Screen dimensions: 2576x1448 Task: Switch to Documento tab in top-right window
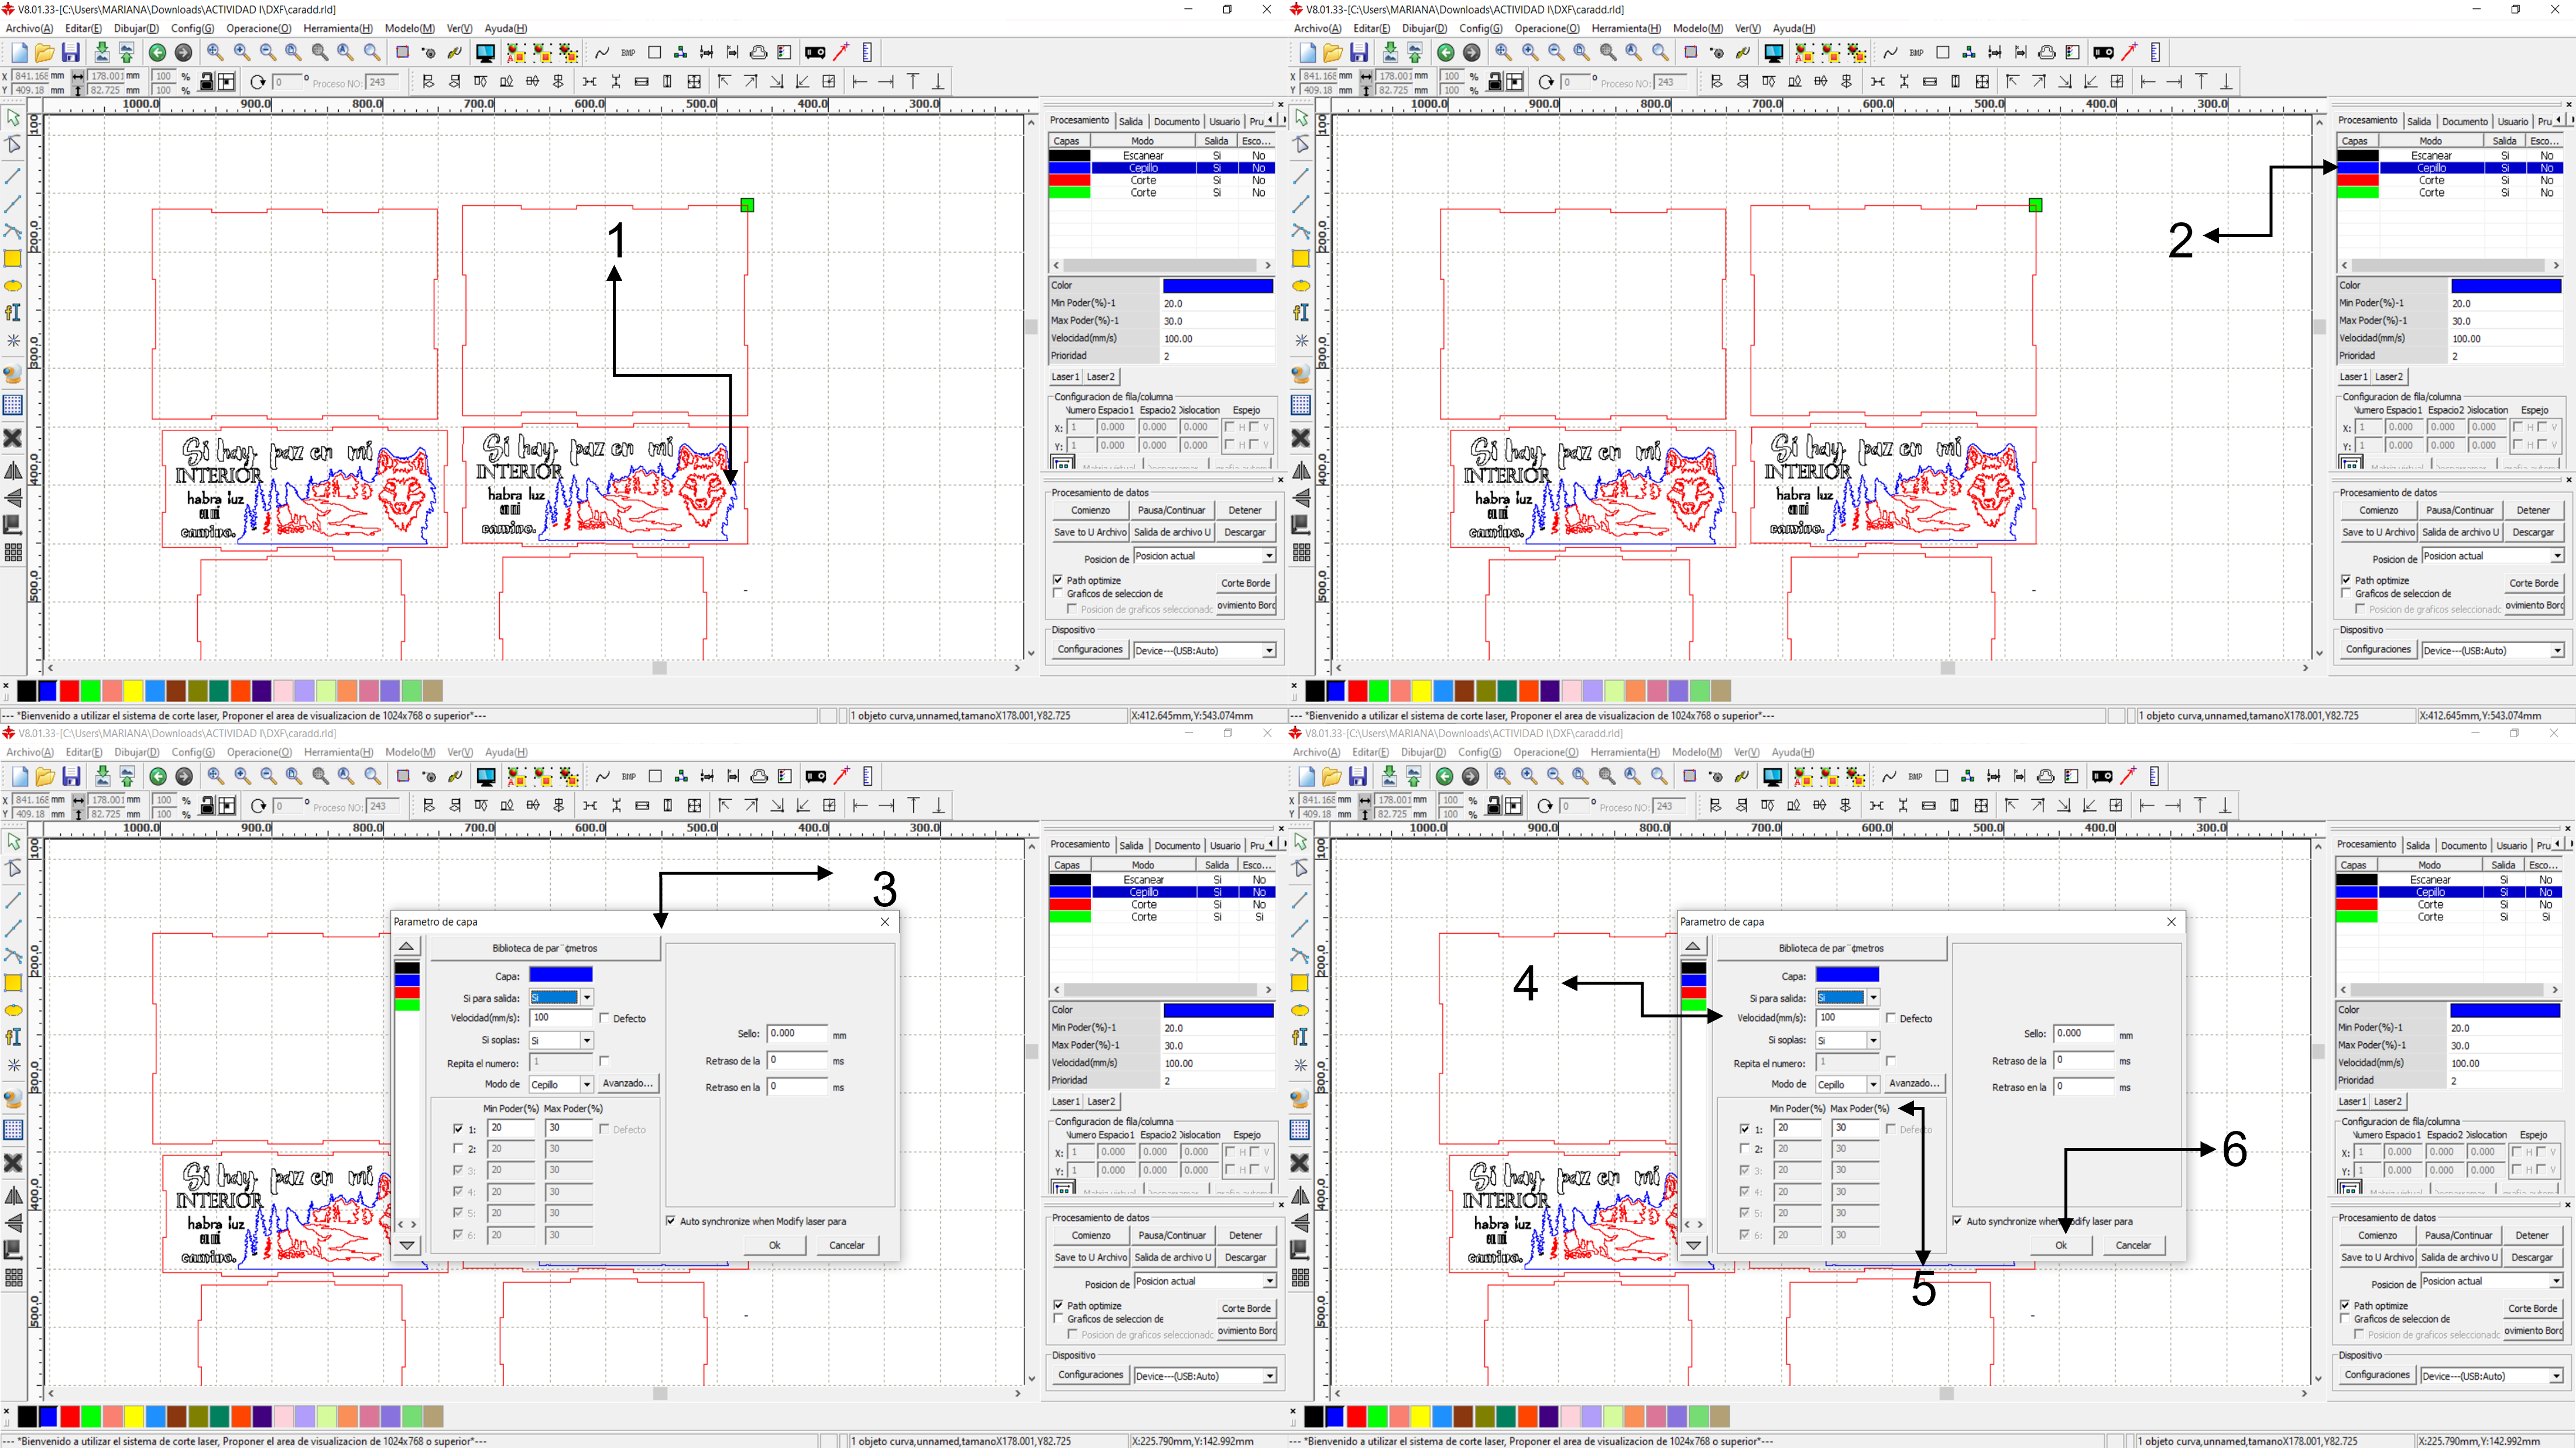[x=2464, y=121]
